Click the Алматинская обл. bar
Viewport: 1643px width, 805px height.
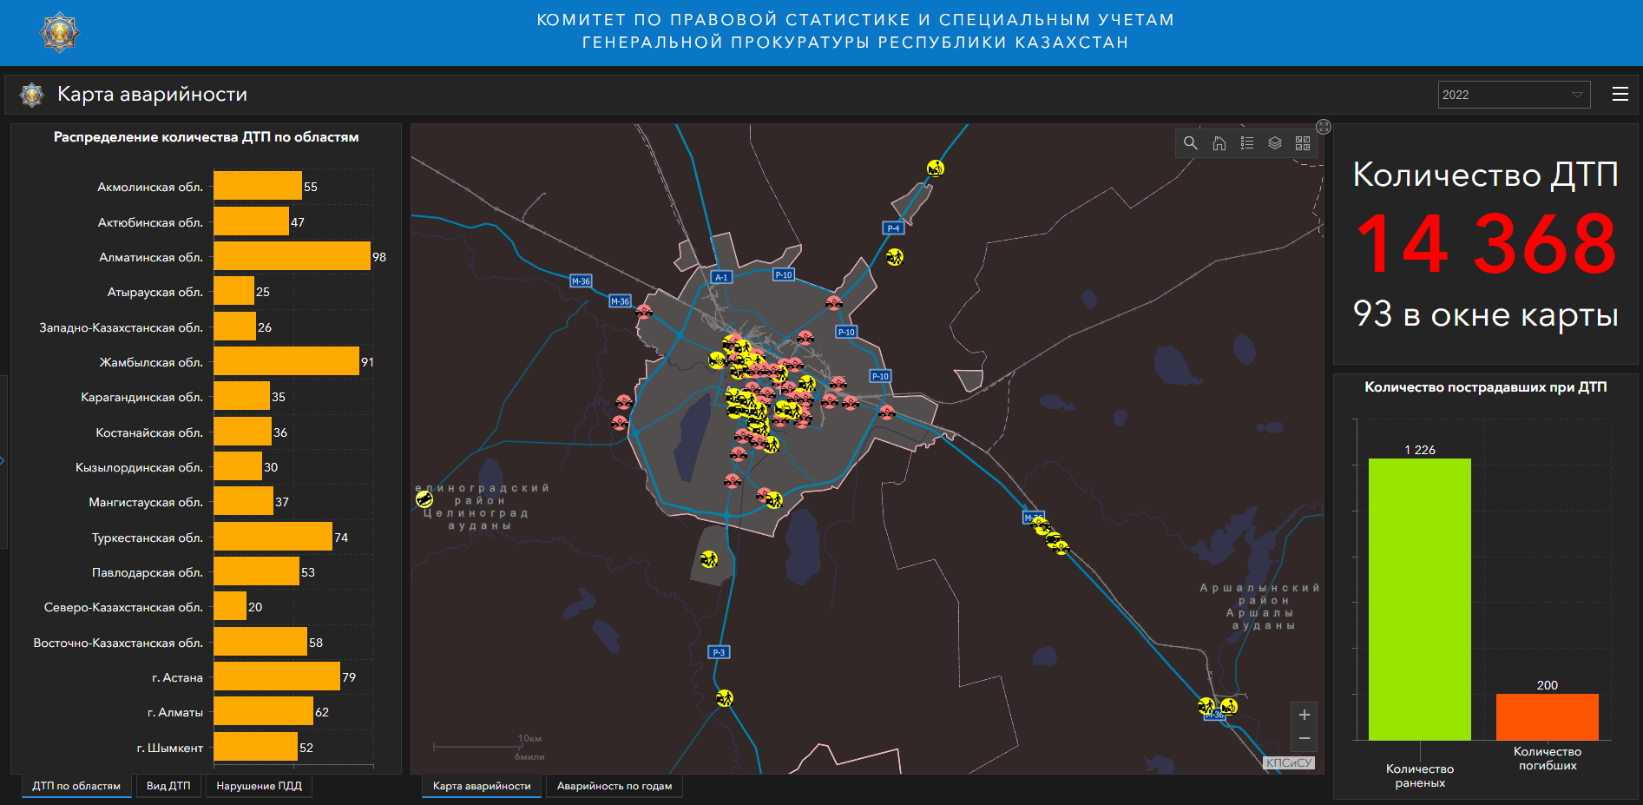[292, 256]
